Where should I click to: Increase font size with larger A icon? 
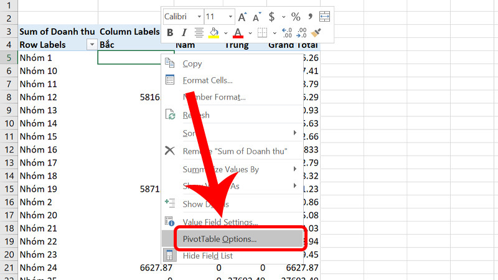tap(242, 17)
